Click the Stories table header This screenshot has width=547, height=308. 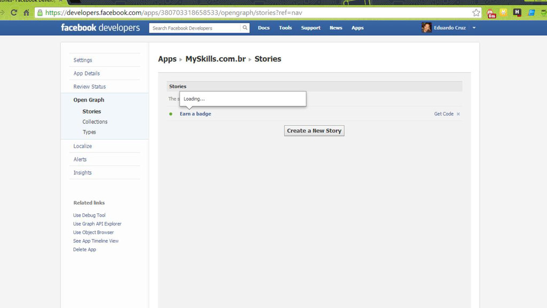314,86
